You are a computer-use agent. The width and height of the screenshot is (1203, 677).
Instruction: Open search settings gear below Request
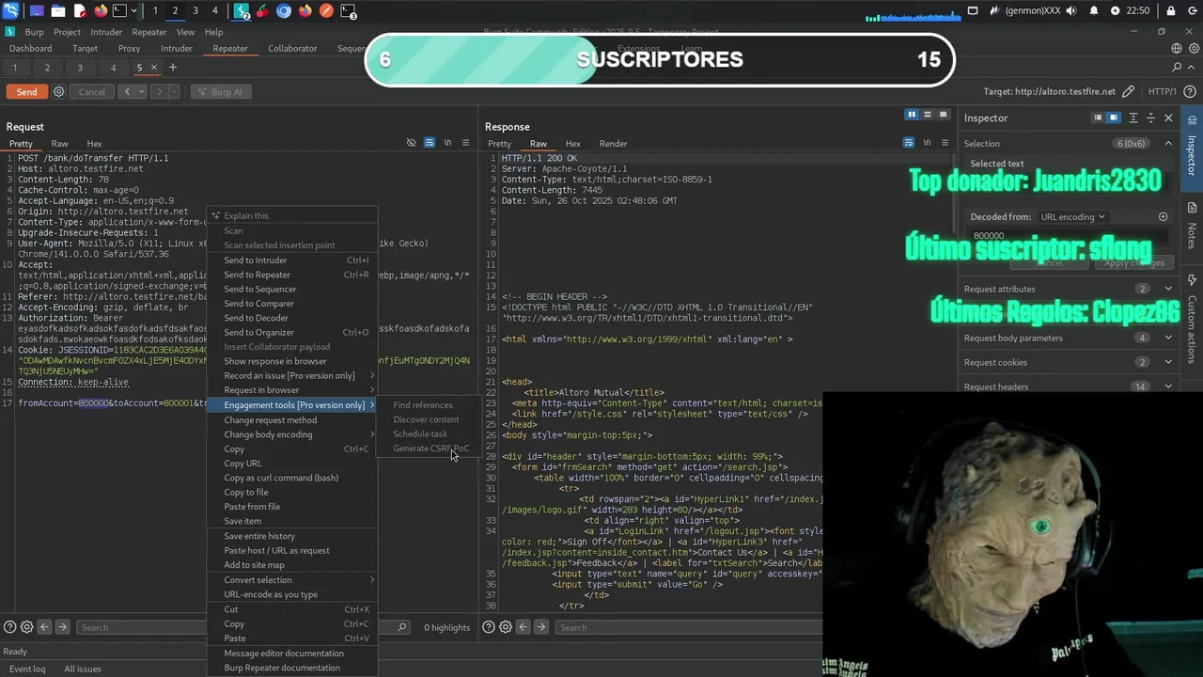(26, 627)
